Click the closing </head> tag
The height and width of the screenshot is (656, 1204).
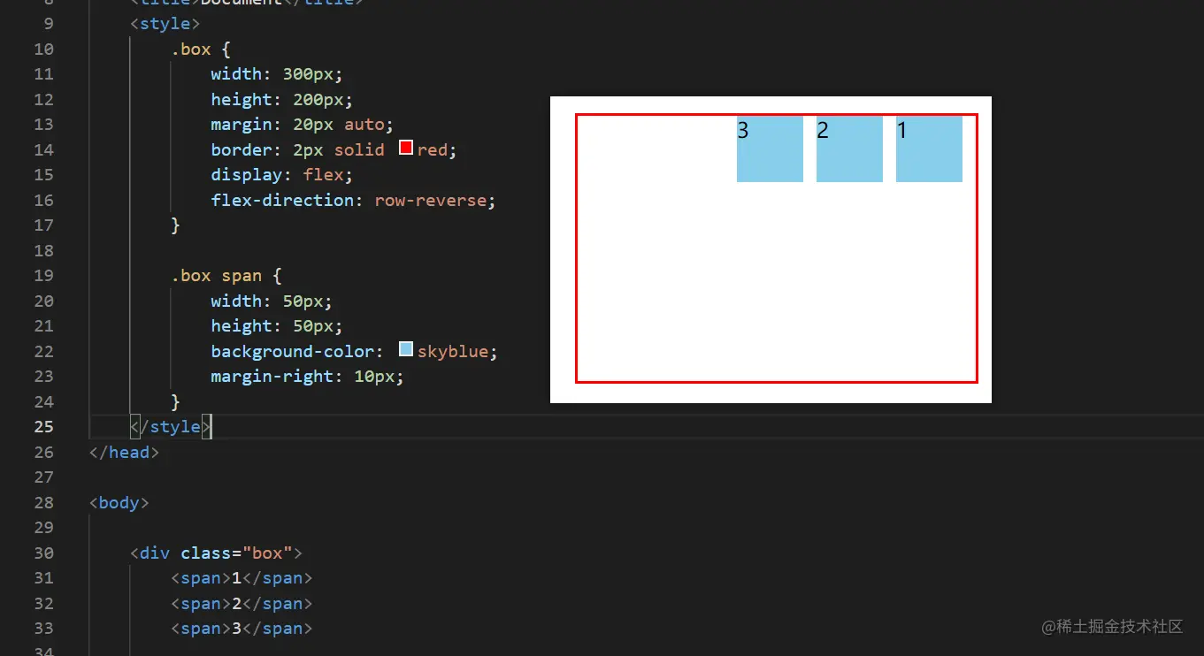[125, 453]
